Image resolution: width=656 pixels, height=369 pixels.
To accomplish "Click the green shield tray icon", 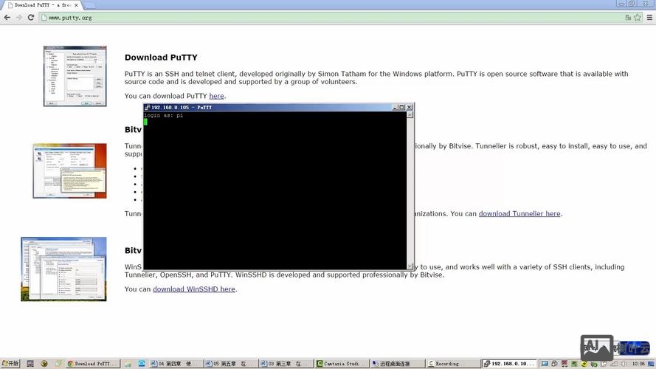I will click(594, 364).
